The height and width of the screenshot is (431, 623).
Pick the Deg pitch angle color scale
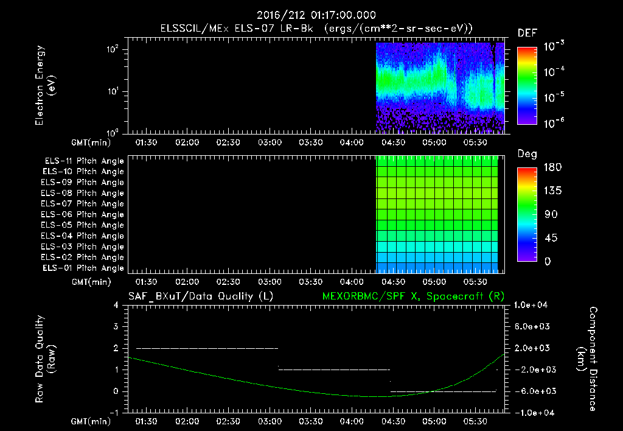(527, 215)
